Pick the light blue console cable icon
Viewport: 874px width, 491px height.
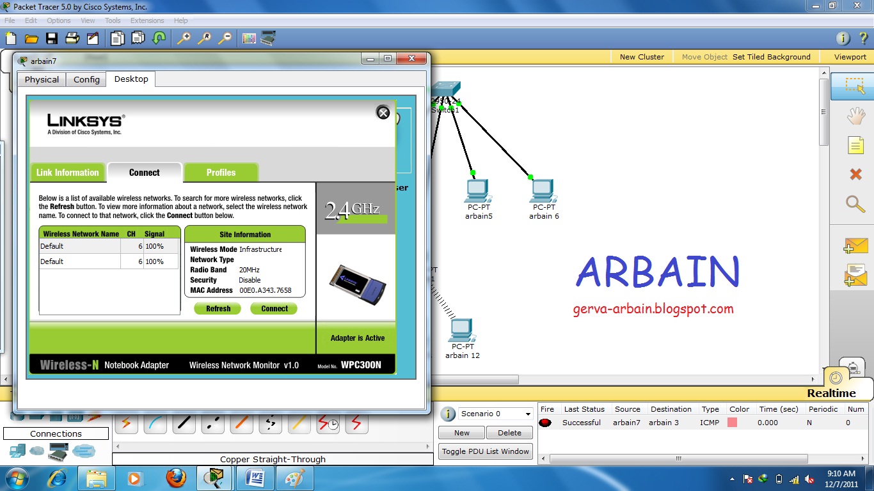(x=155, y=423)
